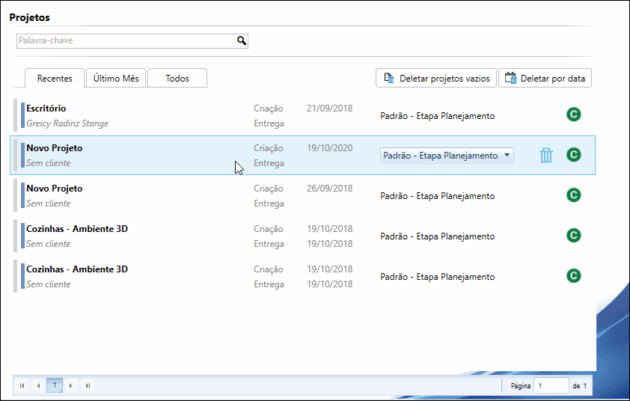
Task: Click the search magnifier icon
Action: pyautogui.click(x=242, y=40)
